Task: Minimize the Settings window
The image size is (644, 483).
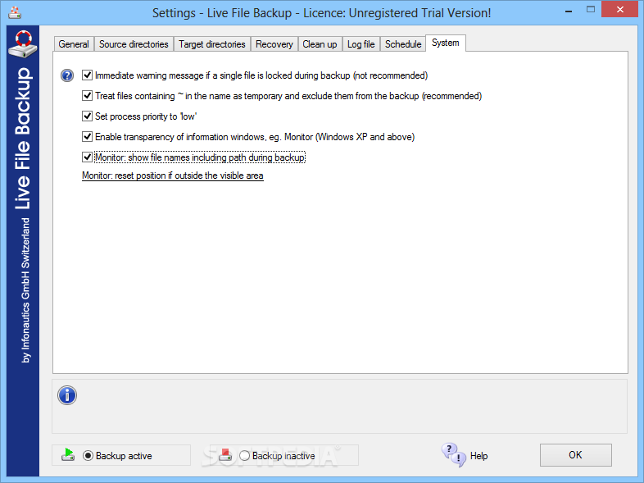Action: [x=569, y=11]
